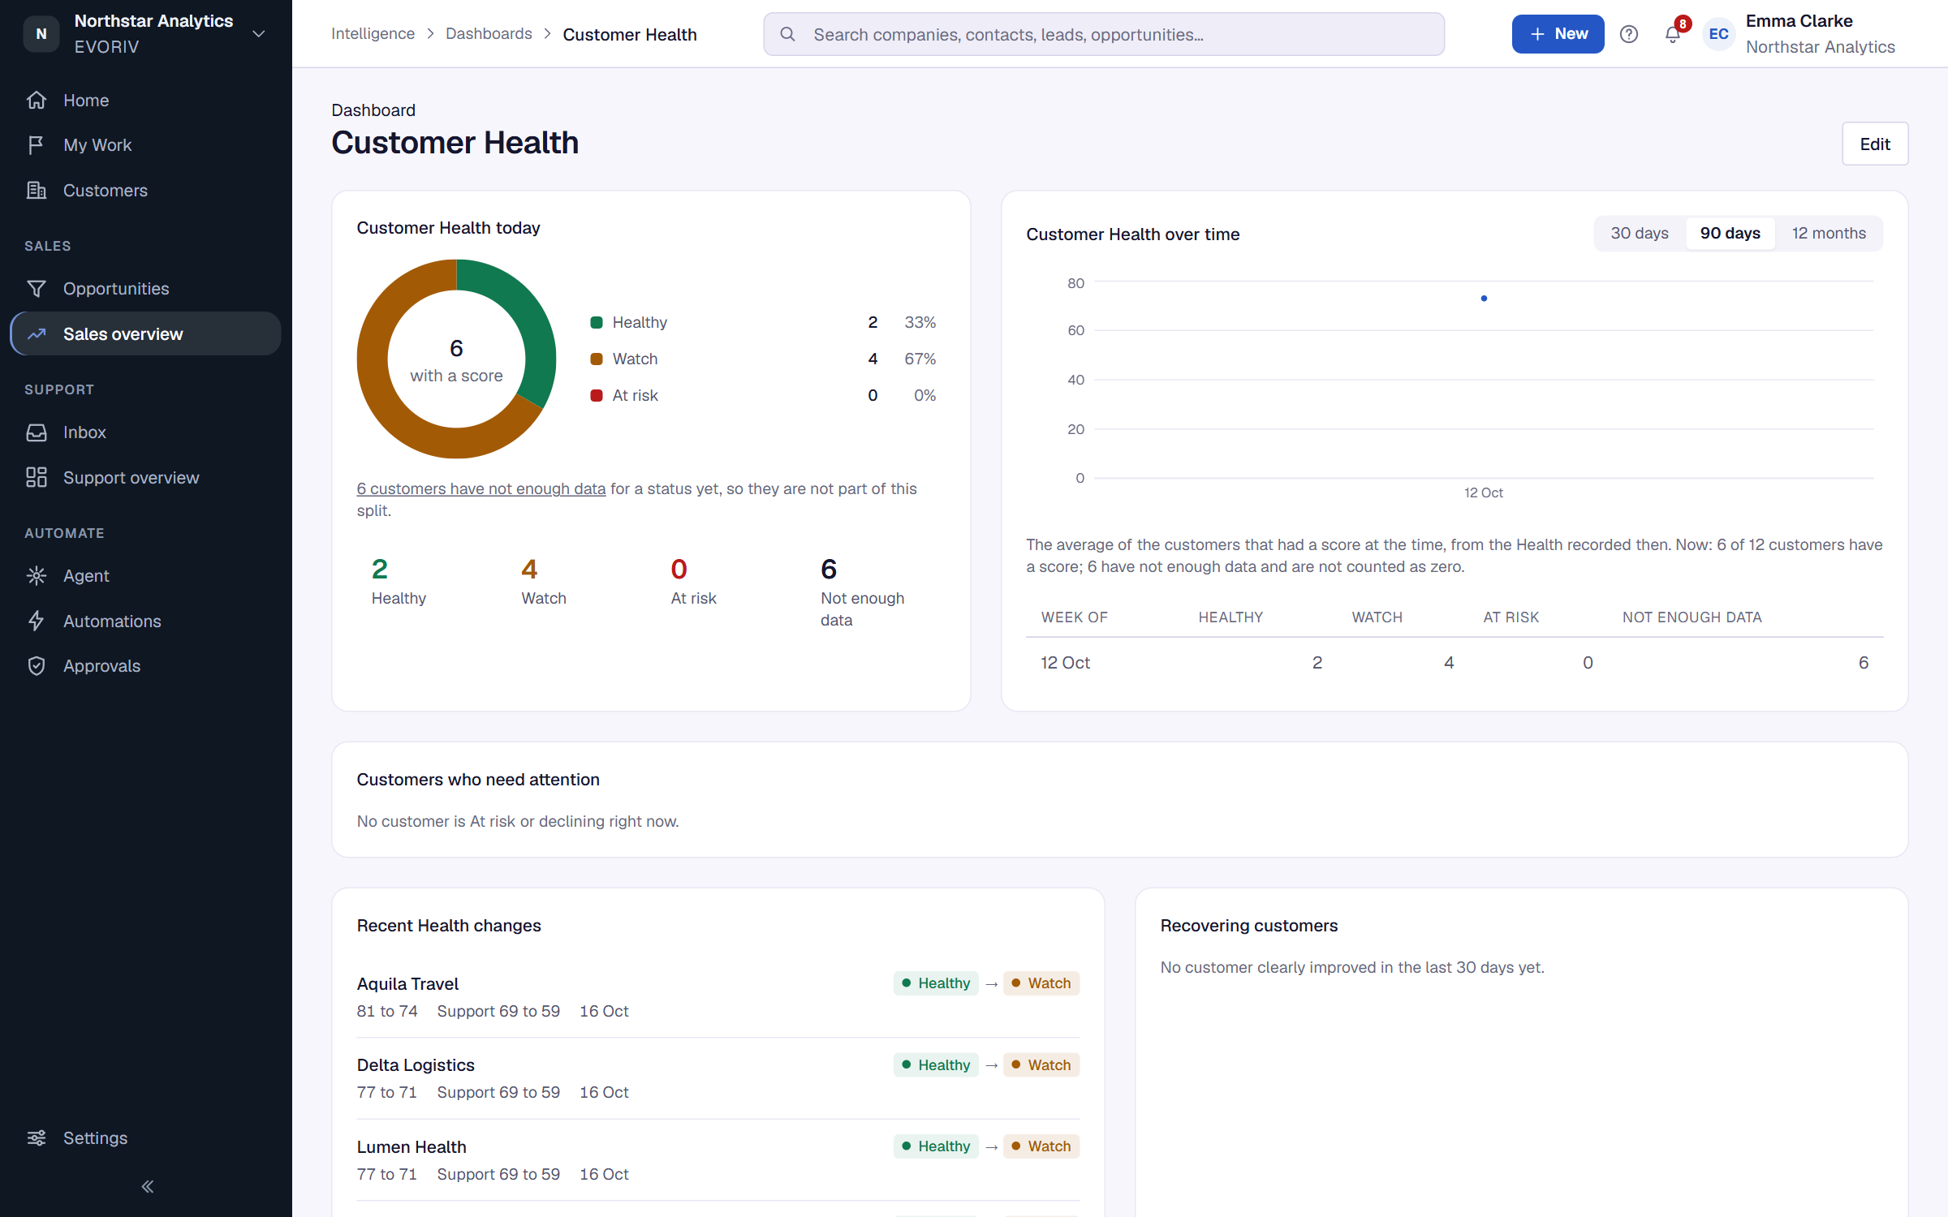This screenshot has width=1948, height=1217.
Task: Click the Recovering customers heading
Action: 1248,926
